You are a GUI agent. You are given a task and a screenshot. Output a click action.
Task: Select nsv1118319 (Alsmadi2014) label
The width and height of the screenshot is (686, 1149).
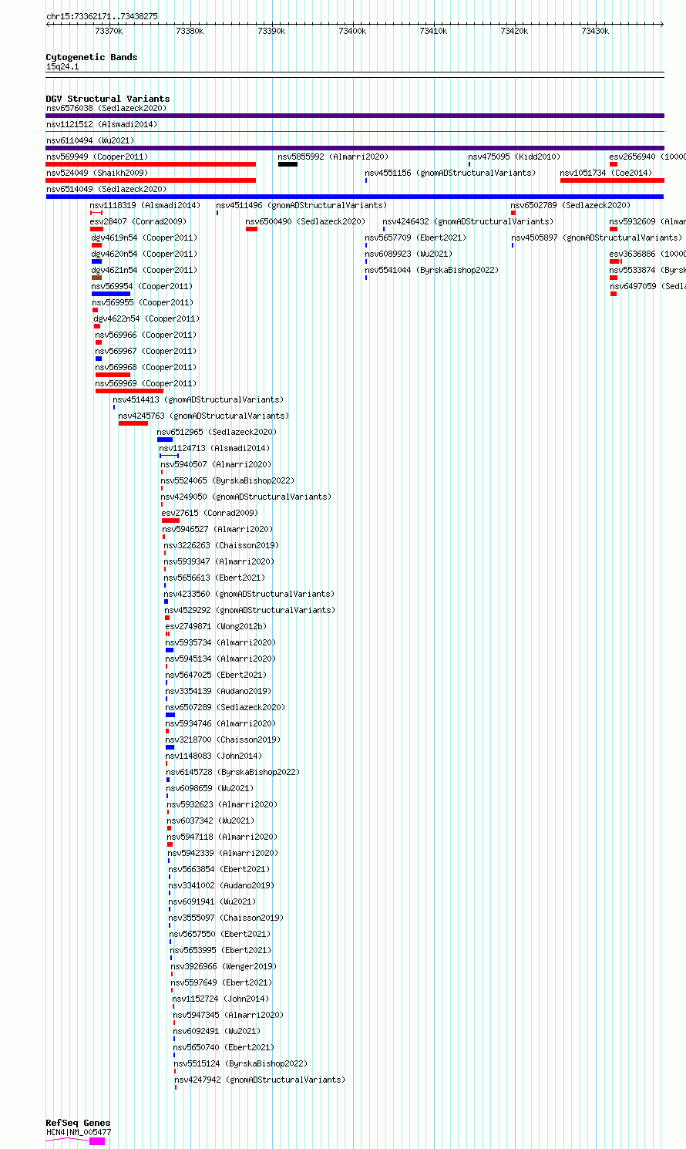[x=145, y=205]
